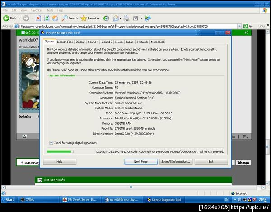Viewport: 271px width, 212px height.
Task: Click the Help button in DxDiag
Action: [x=60, y=162]
